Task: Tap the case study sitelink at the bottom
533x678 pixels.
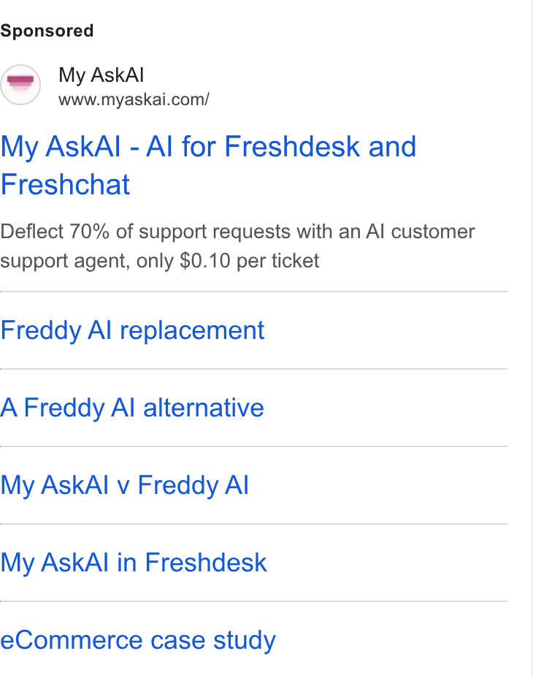Action: click(x=138, y=640)
